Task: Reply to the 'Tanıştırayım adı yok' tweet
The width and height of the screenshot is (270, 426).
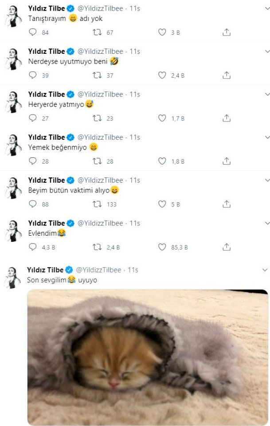Action: point(32,32)
